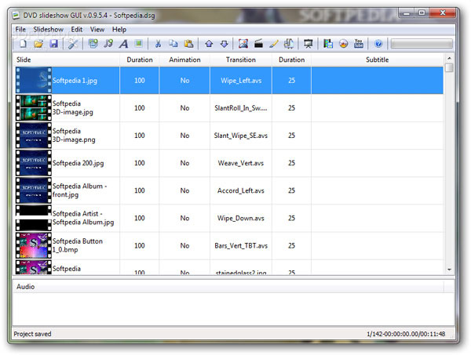This screenshot has width=471, height=355.
Task: Click the Wipe_Down.avs transition cell
Action: tap(241, 218)
